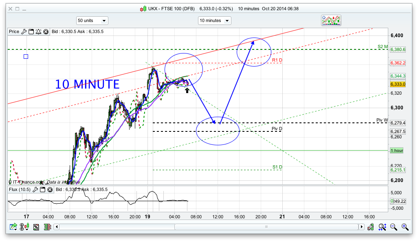Click the Piv D pivot label
The width and height of the screenshot is (418, 242).
point(277,129)
